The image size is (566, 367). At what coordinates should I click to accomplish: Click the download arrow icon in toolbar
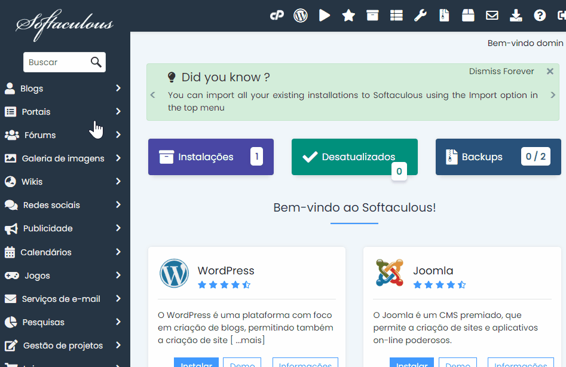[x=516, y=16]
